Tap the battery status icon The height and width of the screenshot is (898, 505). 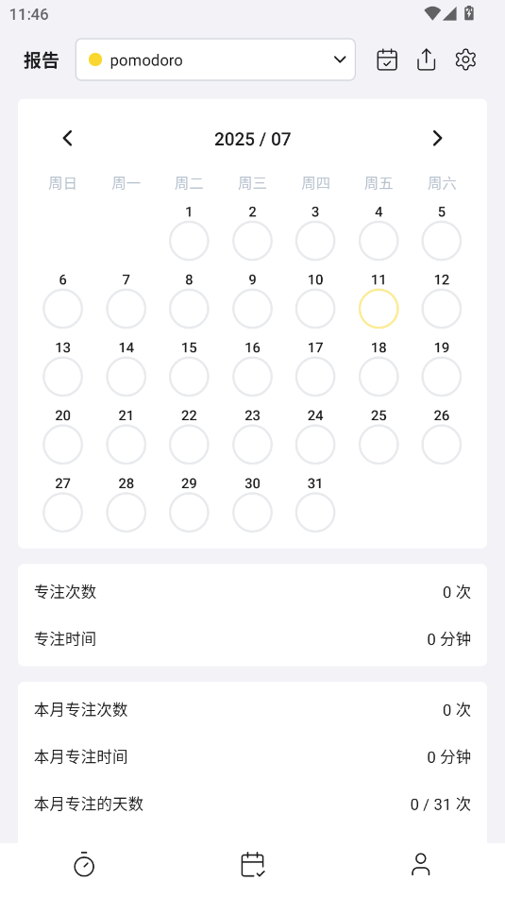(x=469, y=12)
